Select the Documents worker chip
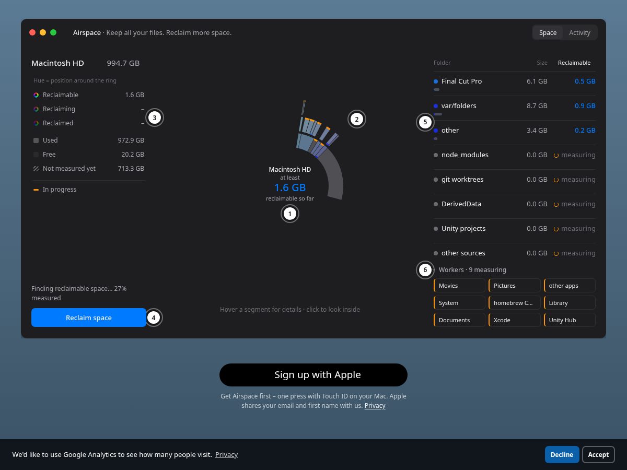Screen dimensions: 627x470 (460, 320)
